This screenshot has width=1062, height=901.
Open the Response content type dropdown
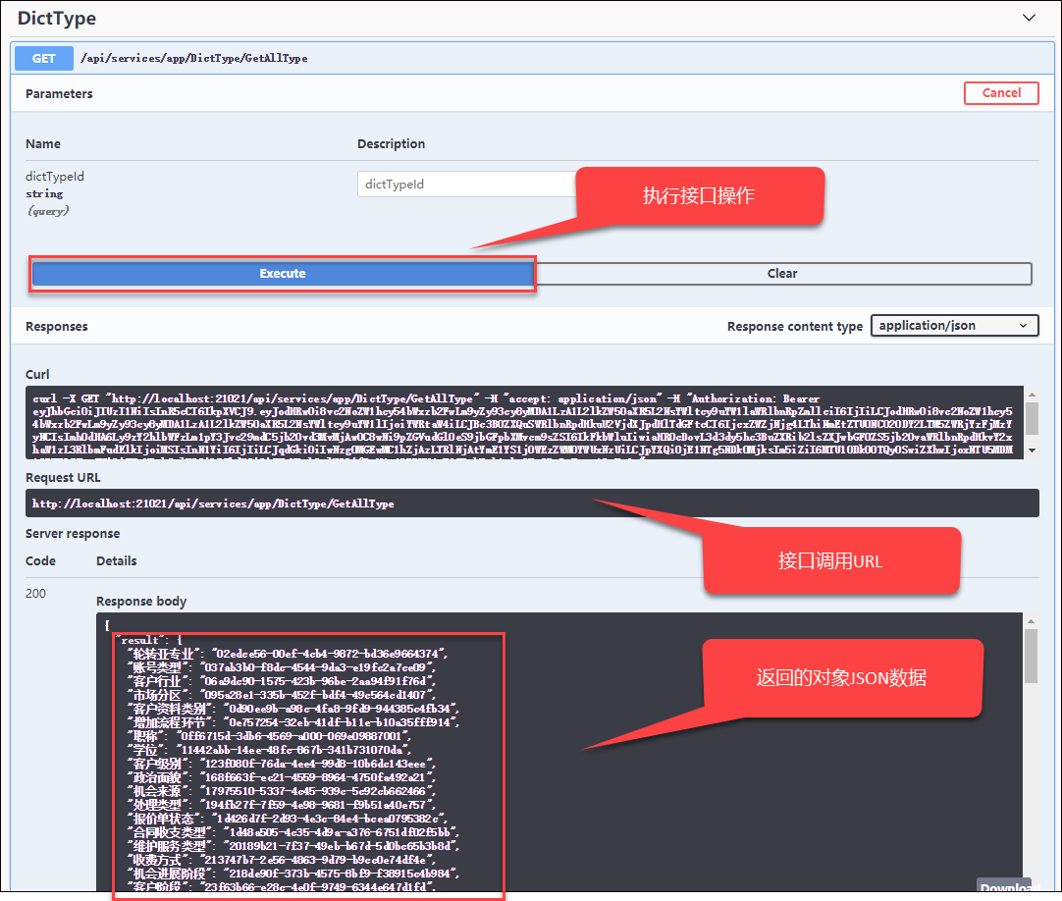coord(954,326)
